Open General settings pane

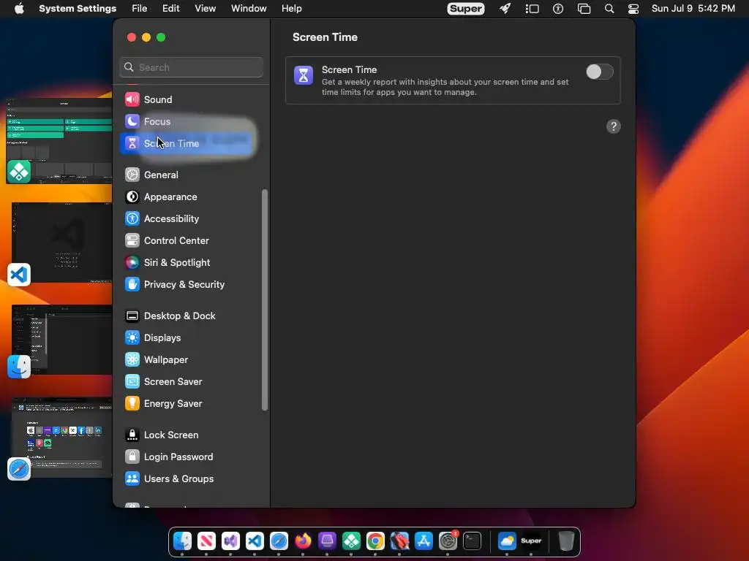pyautogui.click(x=191, y=175)
